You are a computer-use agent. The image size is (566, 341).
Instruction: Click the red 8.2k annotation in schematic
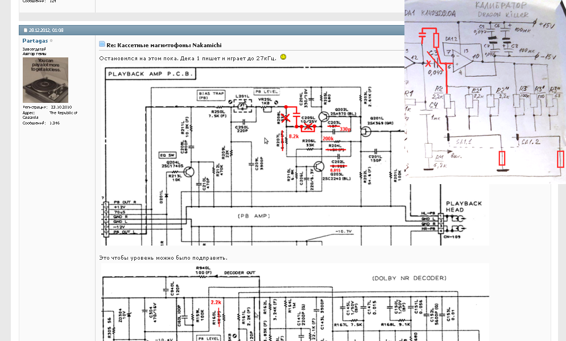pos(294,137)
